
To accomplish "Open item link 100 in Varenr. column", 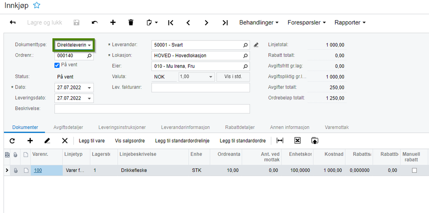I will [x=38, y=170].
